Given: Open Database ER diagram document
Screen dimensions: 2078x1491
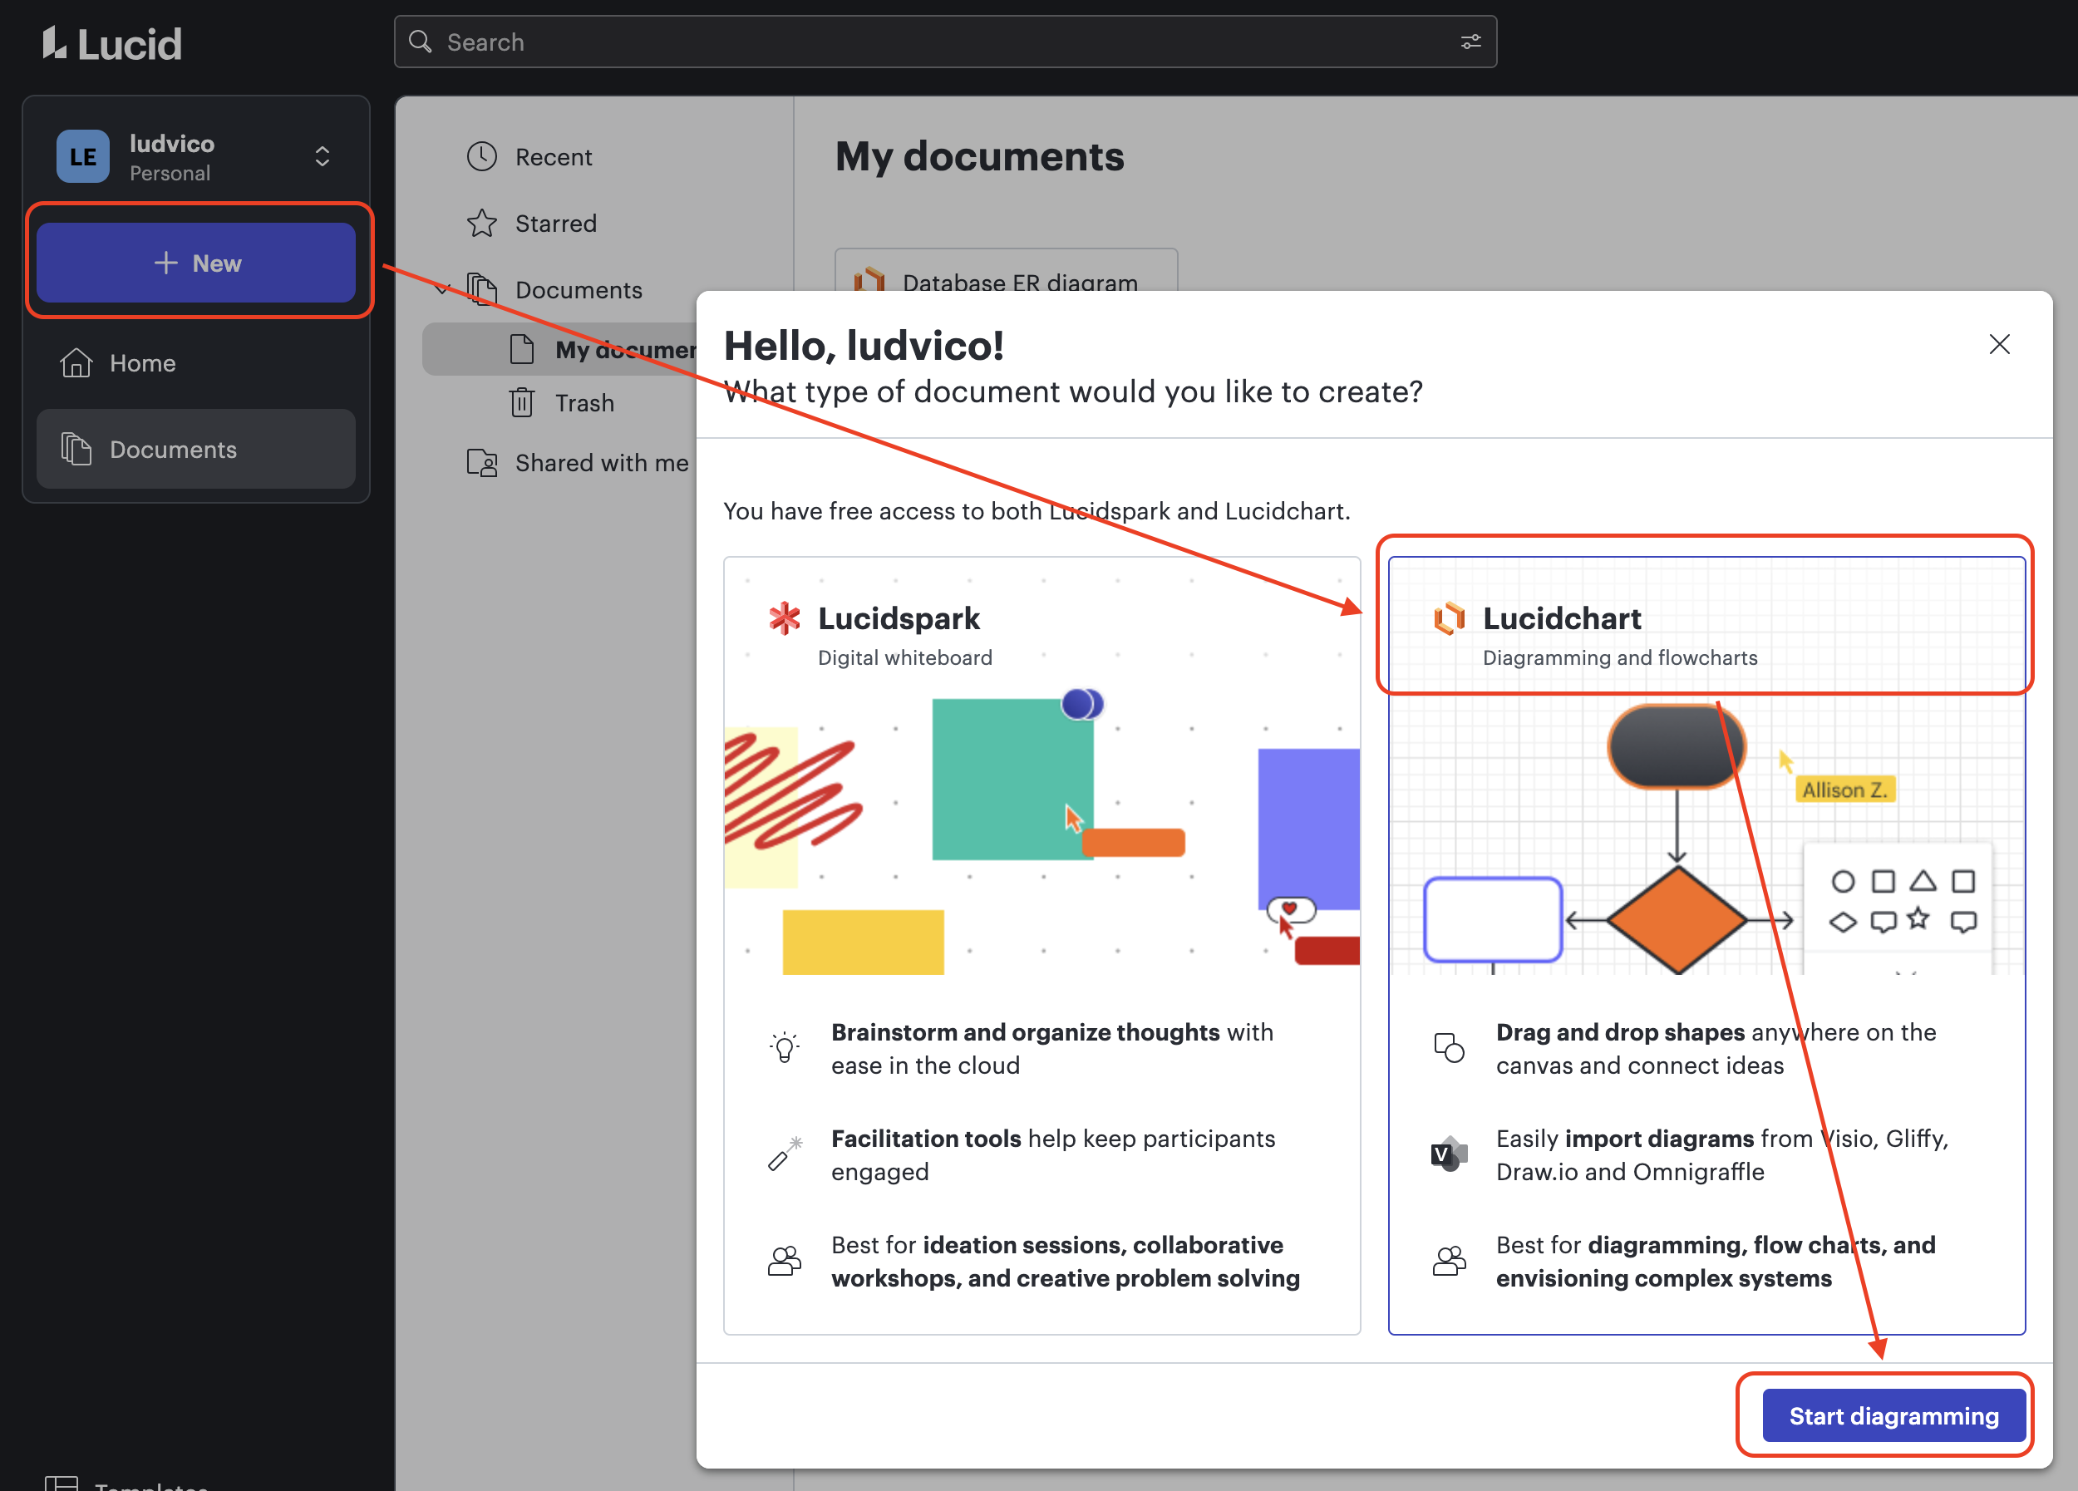Looking at the screenshot, I should 1006,271.
